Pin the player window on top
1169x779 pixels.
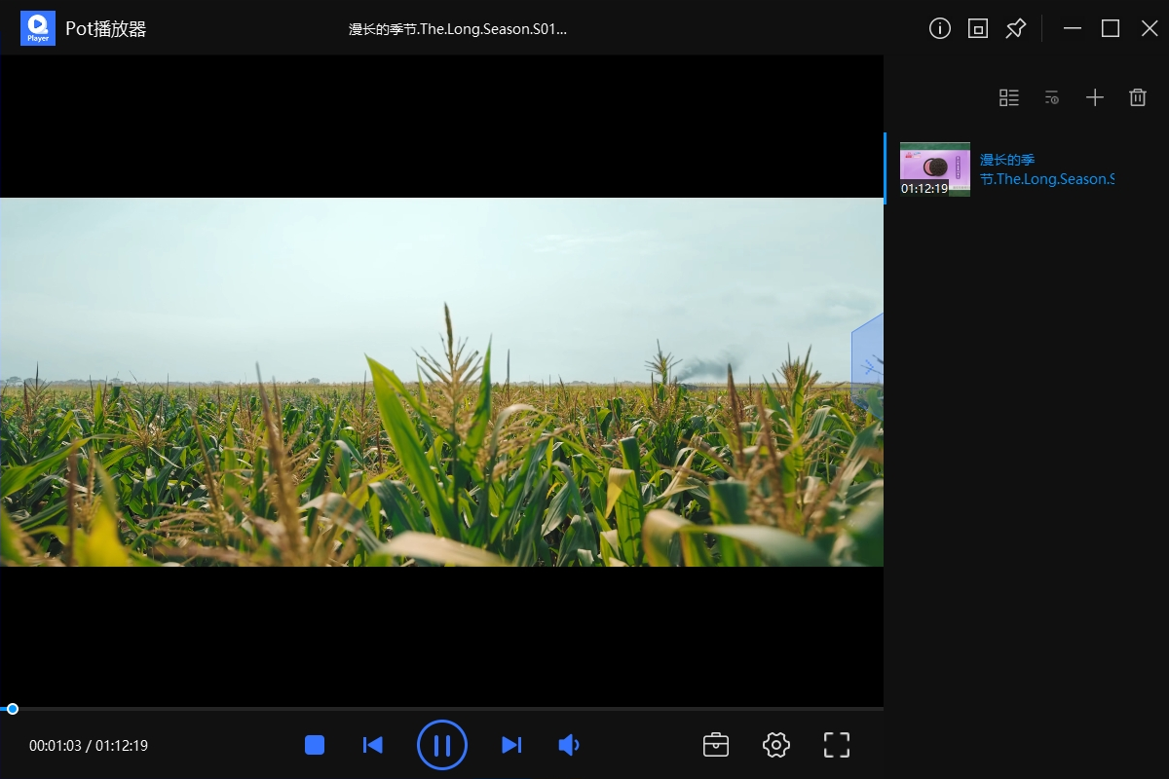(x=1016, y=28)
